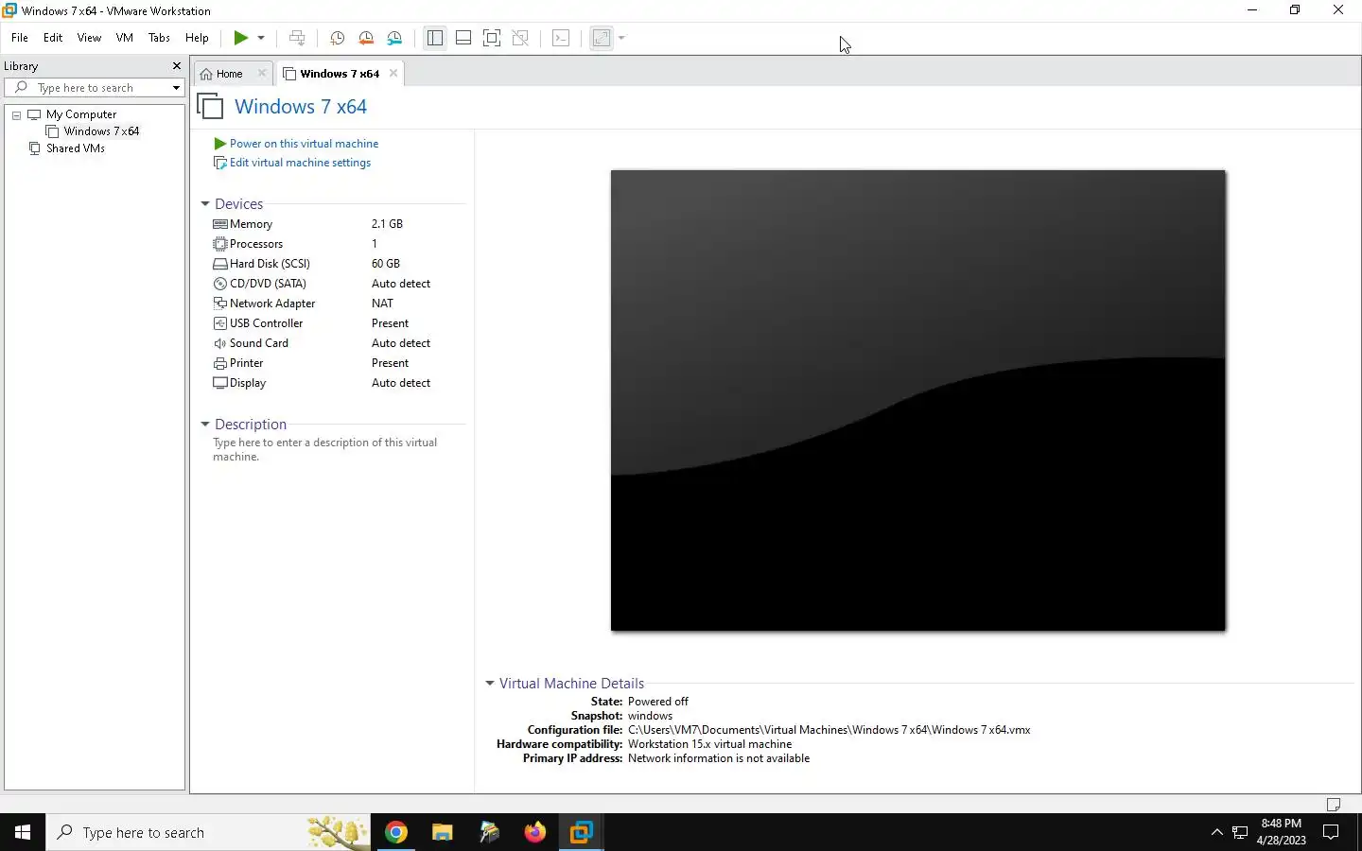Open the notification center icon
1362x851 pixels.
(1331, 832)
